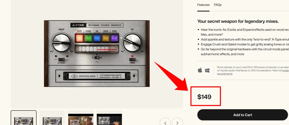The height and width of the screenshot is (125, 289).
Task: Select the green EXPAND mode button
Action: [88, 38]
